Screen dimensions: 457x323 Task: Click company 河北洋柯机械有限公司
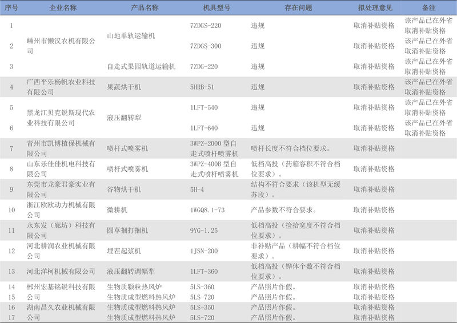(x=61, y=272)
